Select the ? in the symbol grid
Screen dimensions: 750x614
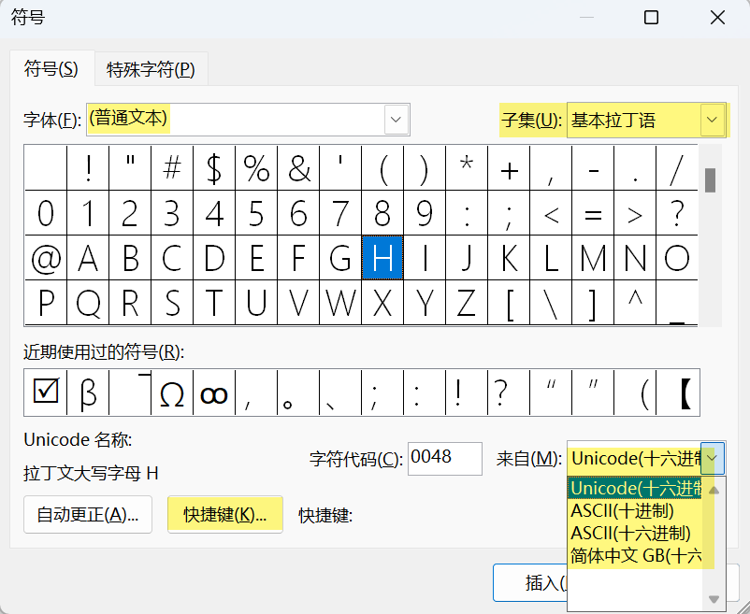click(x=677, y=213)
